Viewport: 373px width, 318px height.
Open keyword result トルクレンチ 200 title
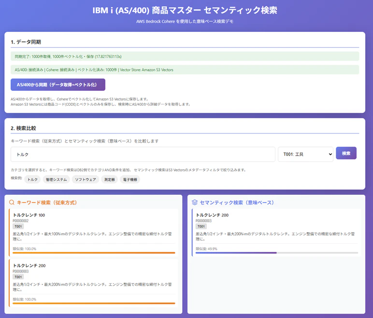29,265
